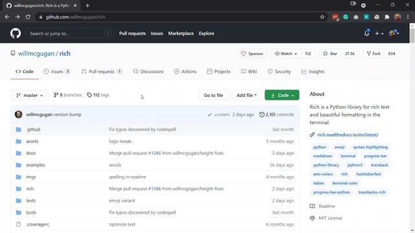Open the green Code download dropdown

pyautogui.click(x=282, y=95)
